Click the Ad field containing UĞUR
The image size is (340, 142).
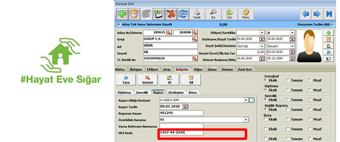[x=170, y=46]
